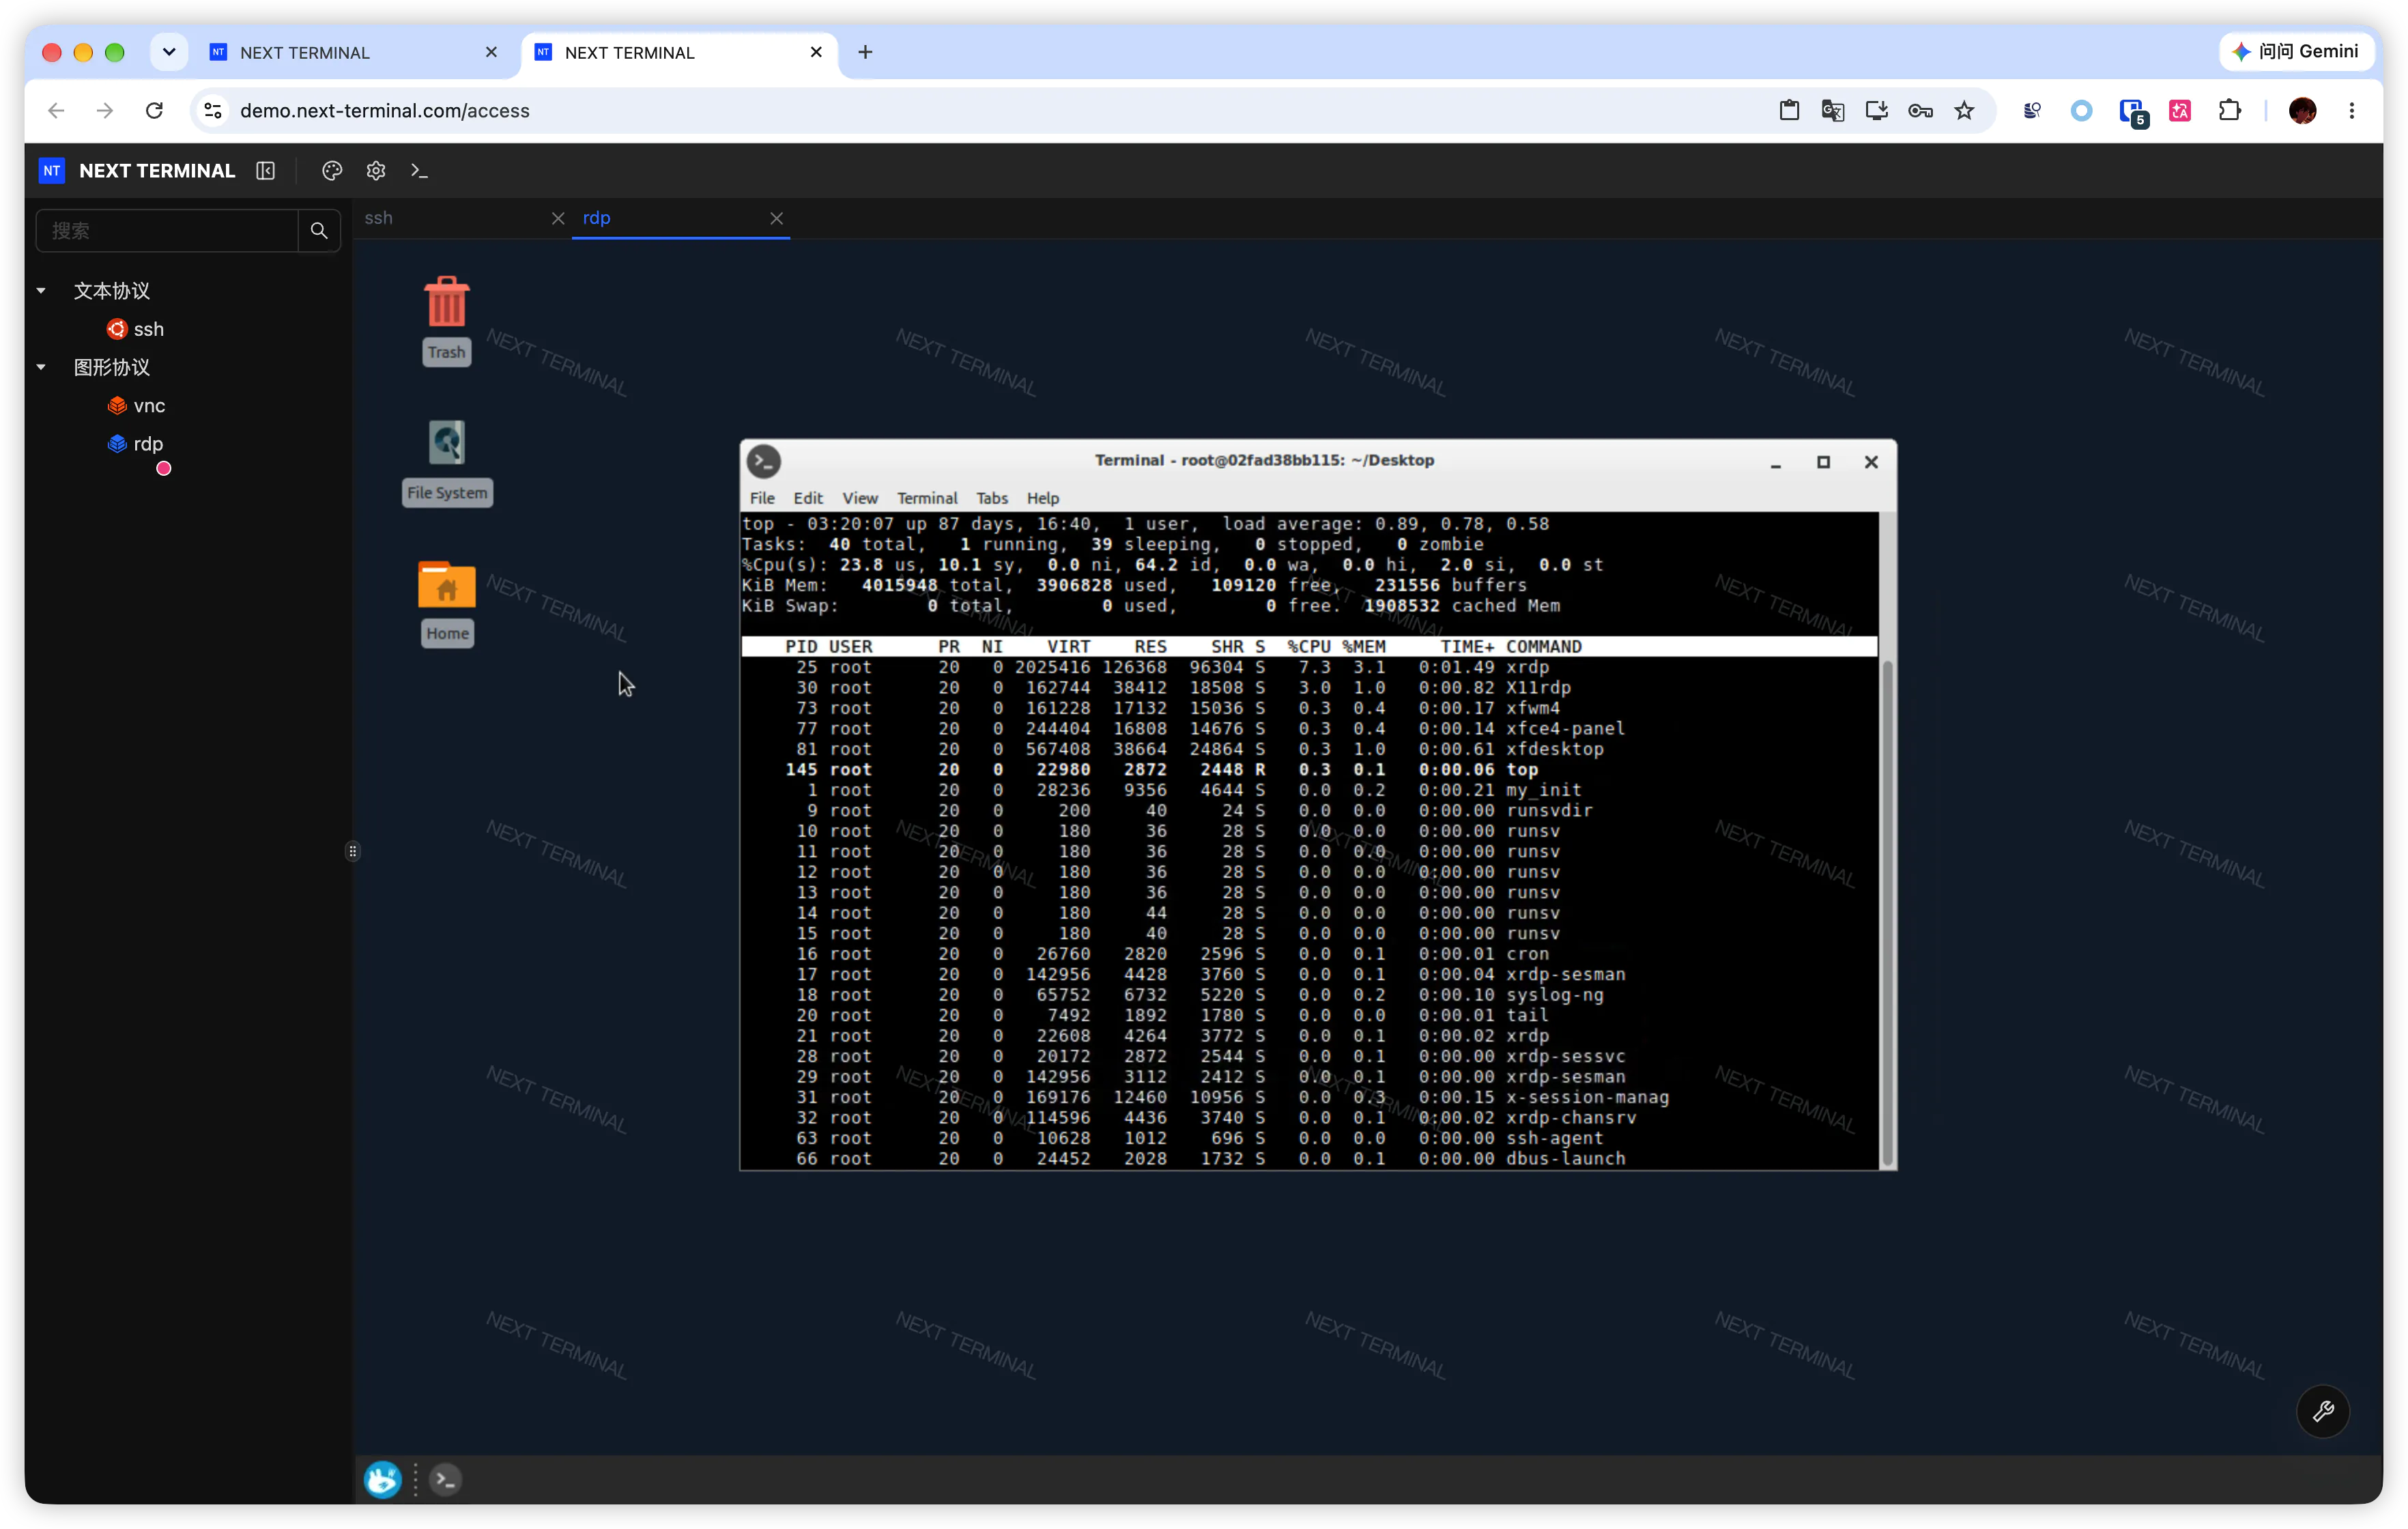The image size is (2408, 1529).
Task: Select the vnc asset in sidebar
Action: coord(137,405)
